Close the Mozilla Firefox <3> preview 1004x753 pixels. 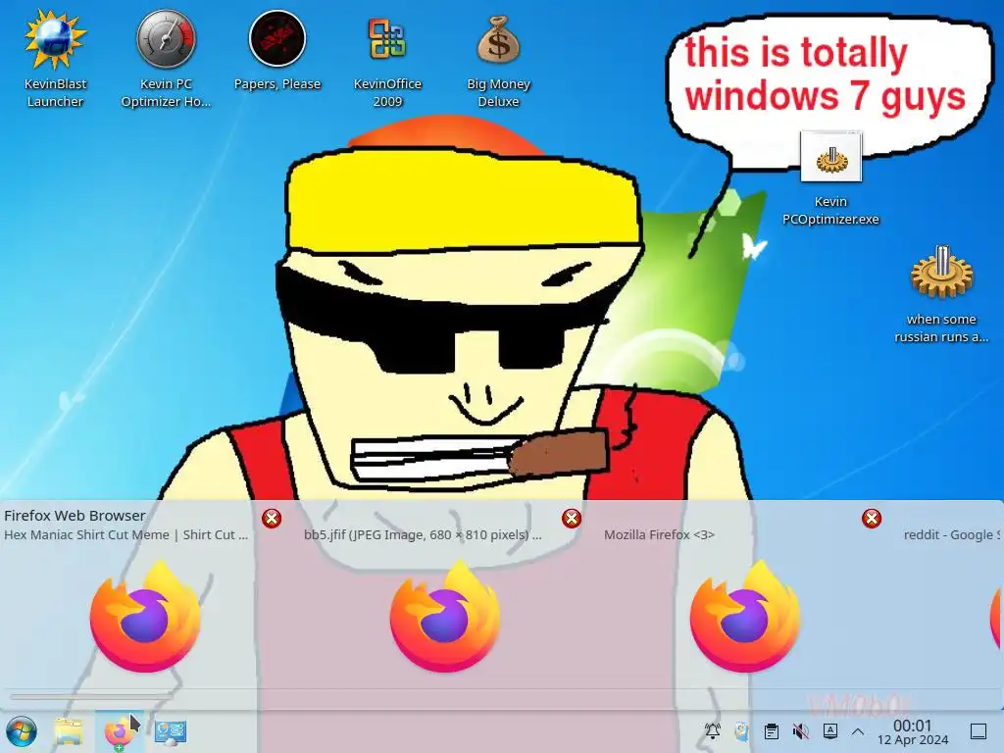872,518
